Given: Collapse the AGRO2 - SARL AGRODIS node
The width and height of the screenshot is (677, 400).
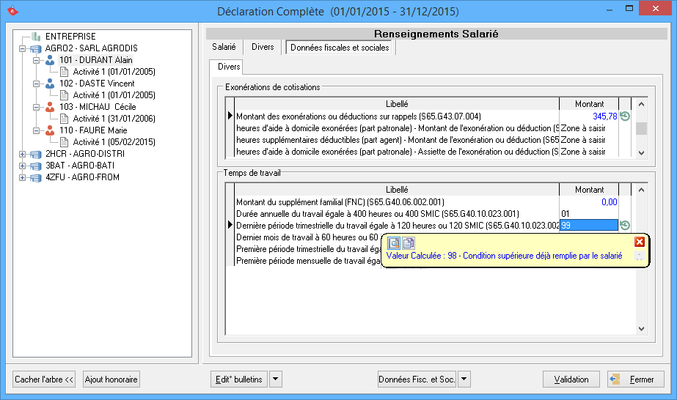Looking at the screenshot, I should tap(23, 48).
